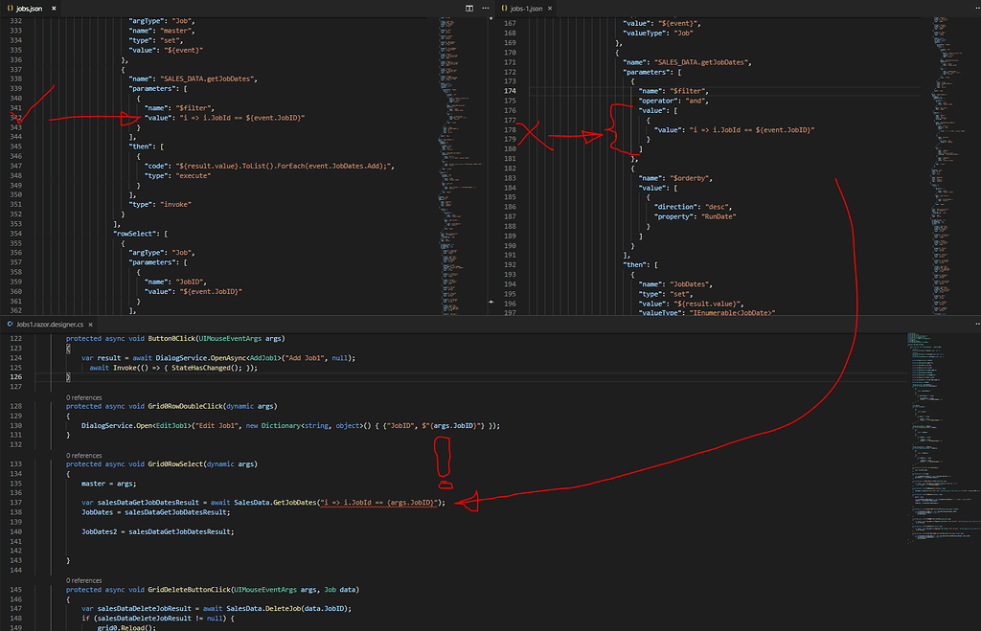Image resolution: width=981 pixels, height=631 pixels.
Task: Click line number 174 in jobs-1.json
Action: [x=511, y=91]
